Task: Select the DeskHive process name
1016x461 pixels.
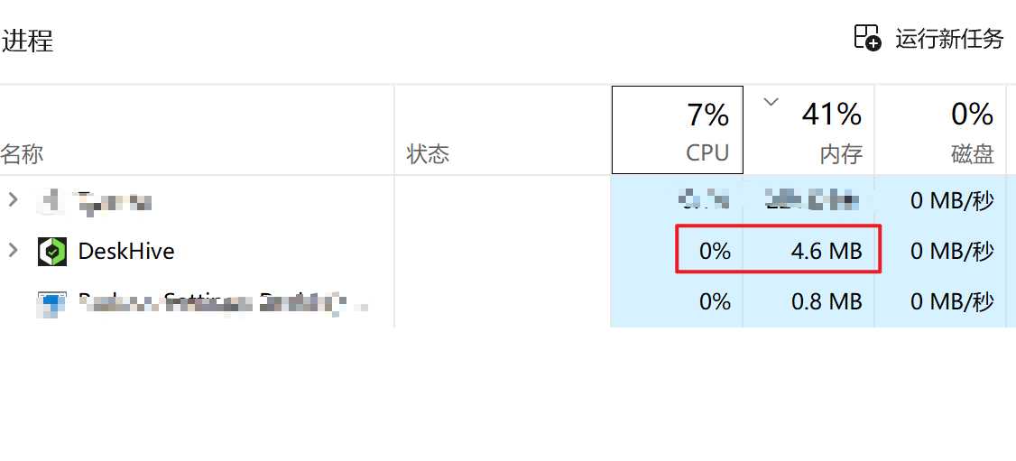Action: click(126, 251)
